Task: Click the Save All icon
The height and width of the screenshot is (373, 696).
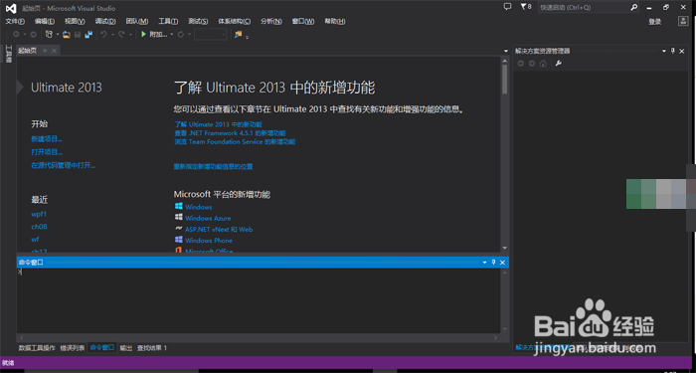Action: pyautogui.click(x=88, y=34)
